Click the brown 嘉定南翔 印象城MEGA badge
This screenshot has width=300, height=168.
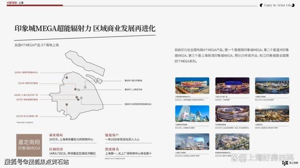(x=29, y=145)
